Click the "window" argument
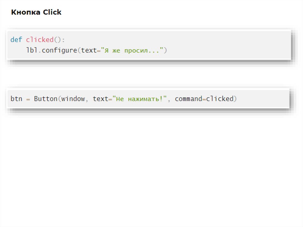 [x=73, y=99]
